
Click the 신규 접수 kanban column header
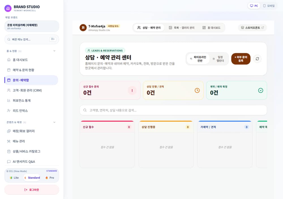pos(107,127)
